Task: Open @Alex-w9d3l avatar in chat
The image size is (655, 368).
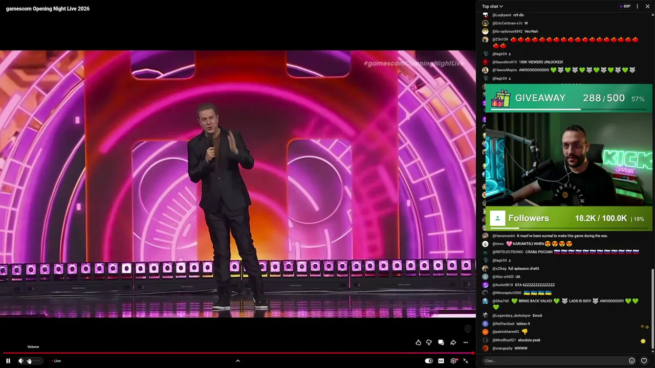Action: click(x=485, y=277)
